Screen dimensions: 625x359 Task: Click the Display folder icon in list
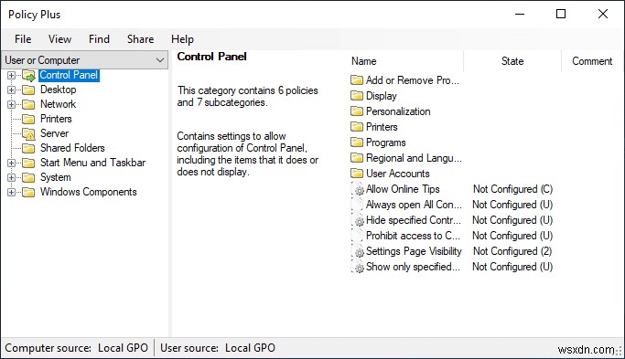point(357,96)
